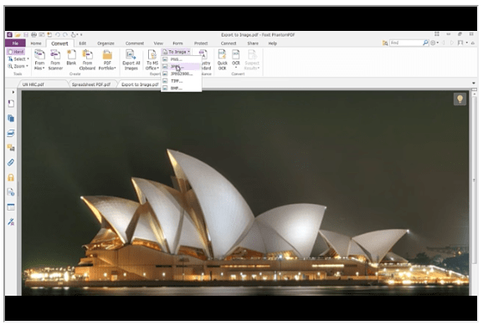Choose BMP from the To Image list

tap(181, 88)
